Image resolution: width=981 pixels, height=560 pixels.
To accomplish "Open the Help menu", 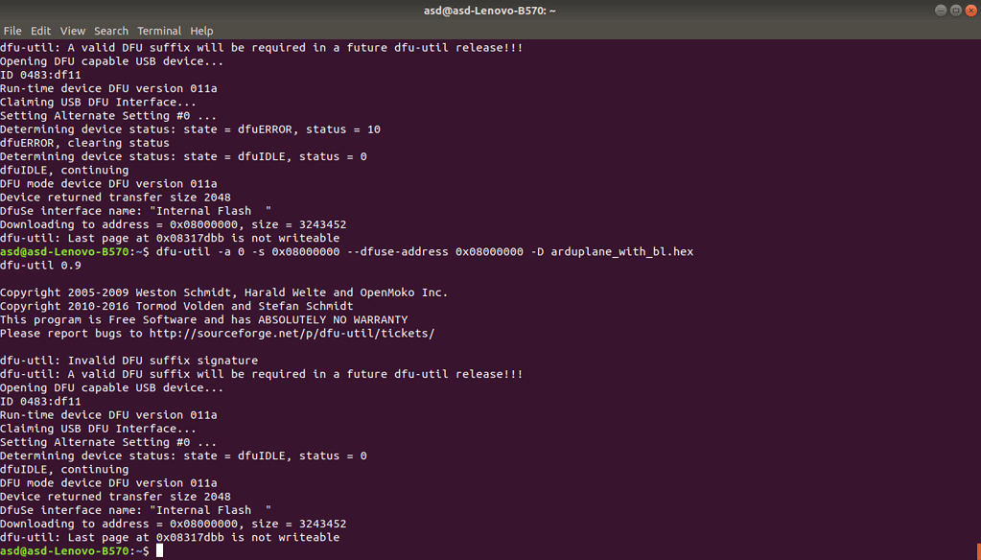I will [x=201, y=31].
